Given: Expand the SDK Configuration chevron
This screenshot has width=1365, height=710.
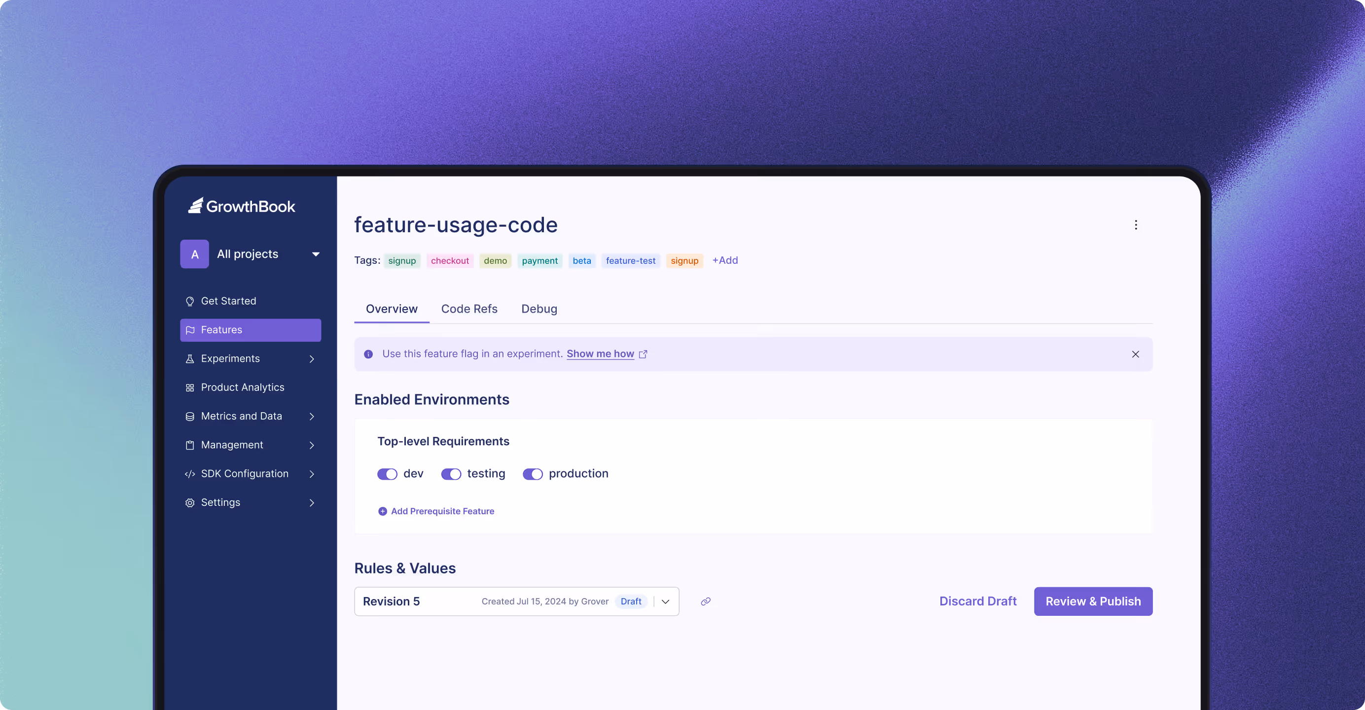Looking at the screenshot, I should (x=312, y=474).
